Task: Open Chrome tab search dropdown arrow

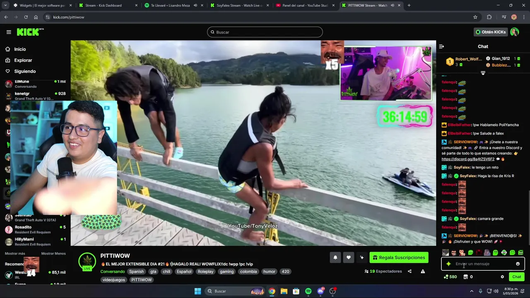Action: coord(5,5)
